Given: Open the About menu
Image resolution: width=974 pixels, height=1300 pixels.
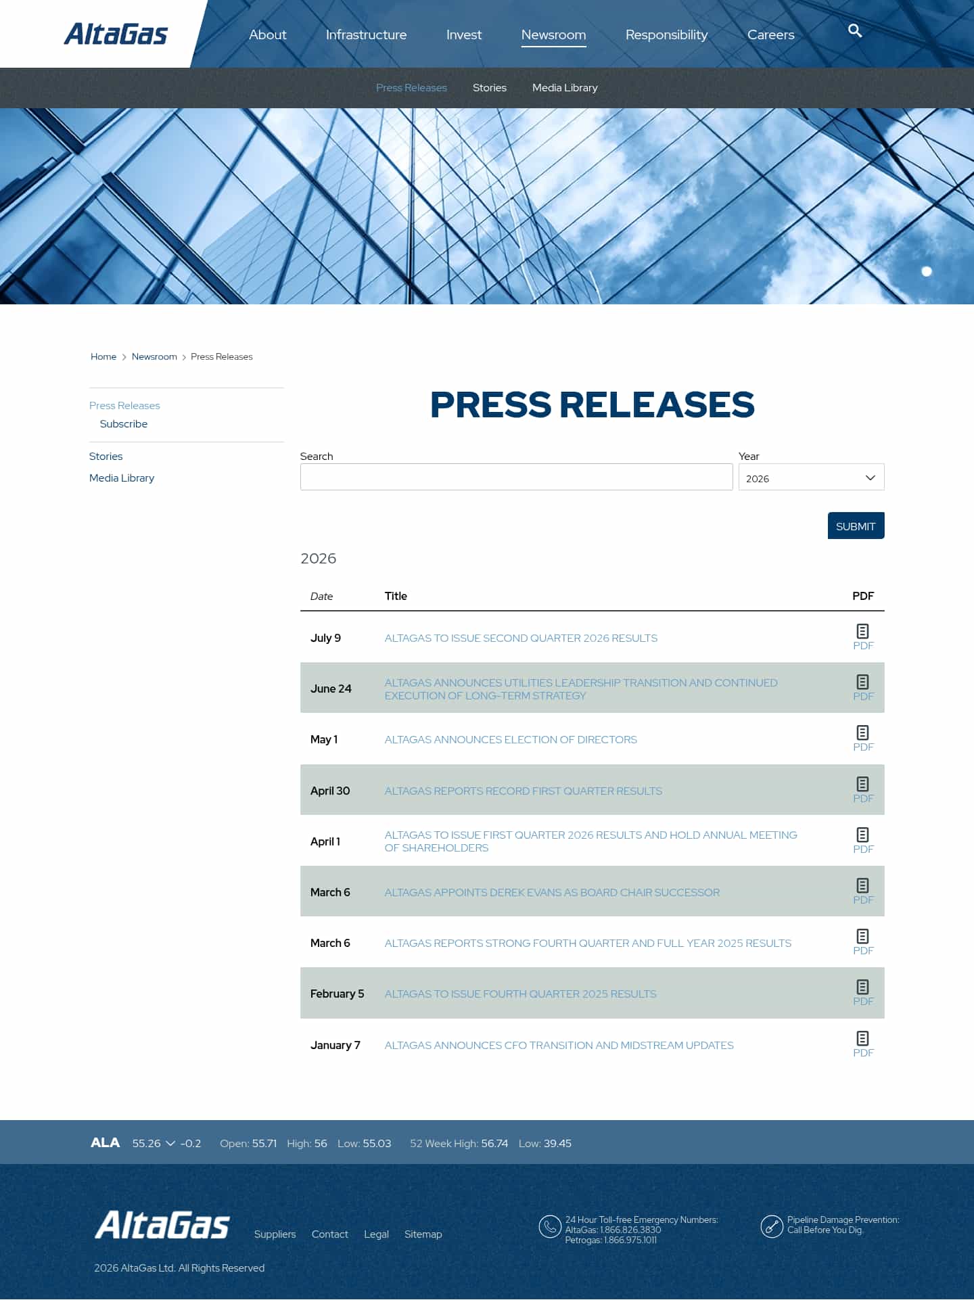Looking at the screenshot, I should [x=268, y=34].
